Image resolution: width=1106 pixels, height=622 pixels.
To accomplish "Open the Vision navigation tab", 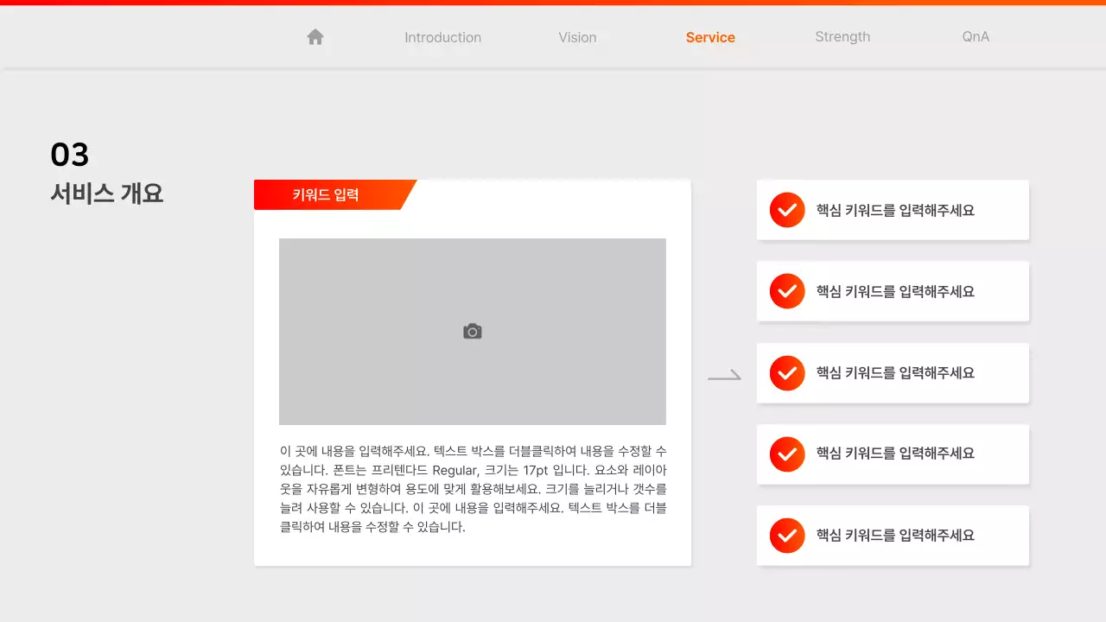I will 577,37.
